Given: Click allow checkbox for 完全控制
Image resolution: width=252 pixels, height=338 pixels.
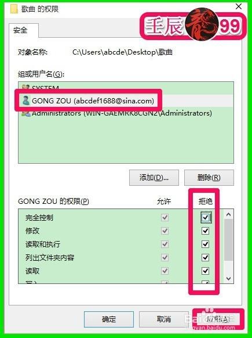Looking at the screenshot, I should click(x=165, y=218).
